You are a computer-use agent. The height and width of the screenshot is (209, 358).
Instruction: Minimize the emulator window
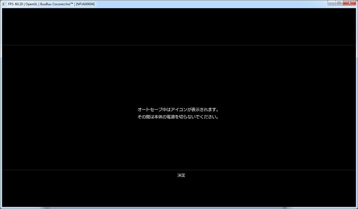point(332,3)
